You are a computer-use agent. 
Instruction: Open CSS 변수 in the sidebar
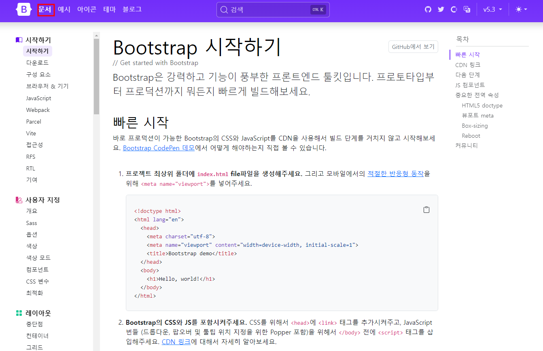pyautogui.click(x=38, y=282)
